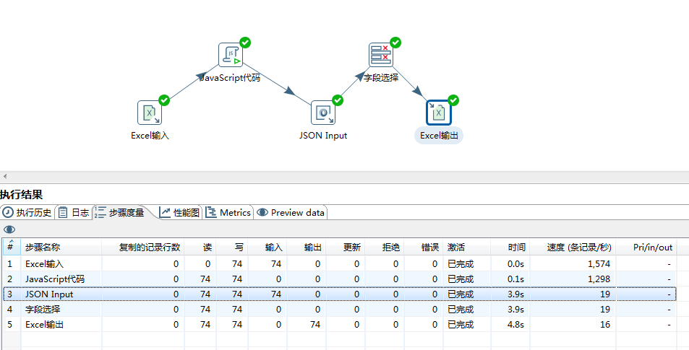
Task: Toggle the eye icon above the metrics table
Action: (x=9, y=229)
